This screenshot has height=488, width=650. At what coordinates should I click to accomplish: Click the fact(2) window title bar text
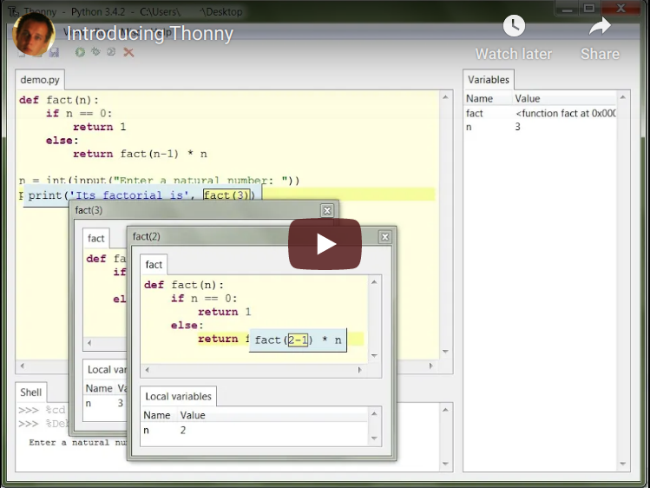[x=147, y=236]
